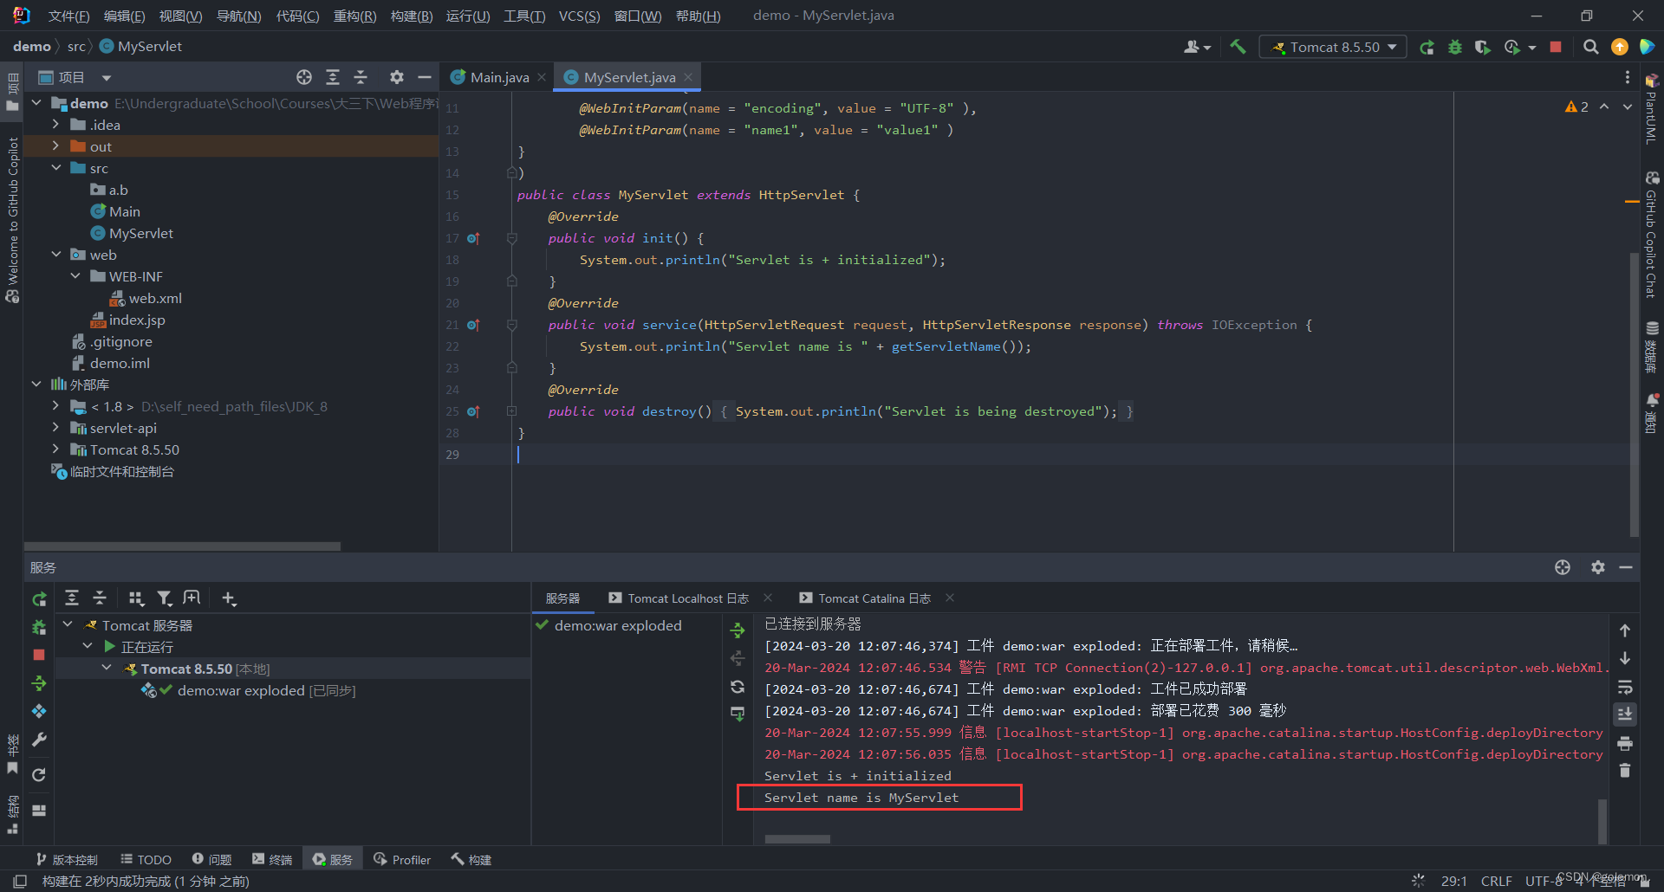Clear console with the trash icon
The width and height of the screenshot is (1664, 892).
[1625, 771]
